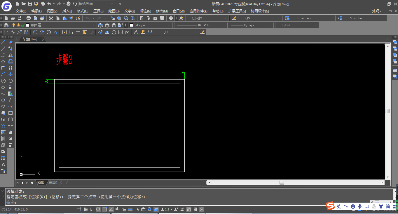The width and height of the screenshot is (398, 214).
Task: Toggle the layer lock icon
Action: click(23, 25)
